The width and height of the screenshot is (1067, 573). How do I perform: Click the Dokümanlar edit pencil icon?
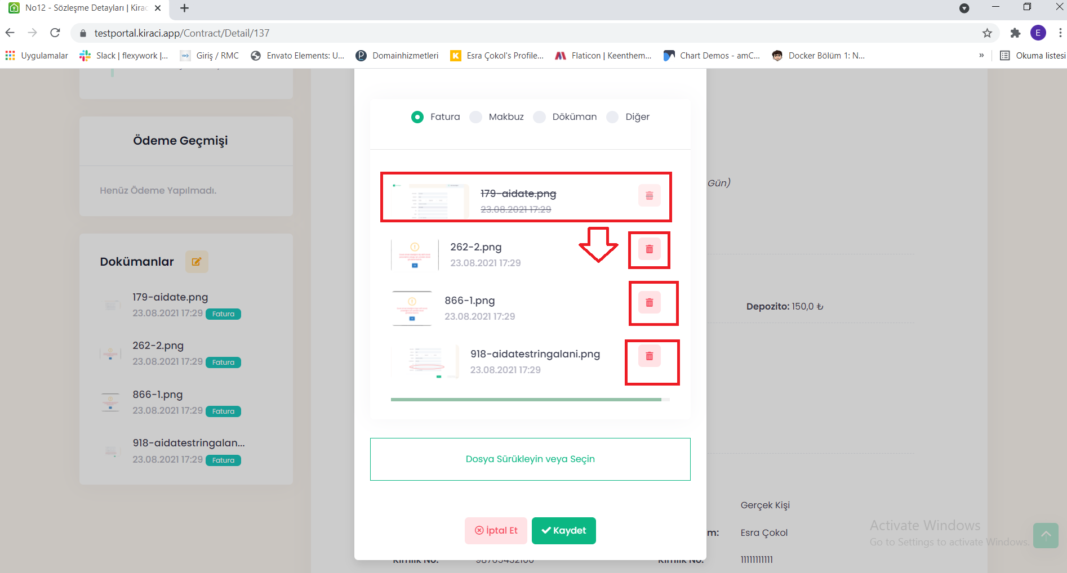197,262
